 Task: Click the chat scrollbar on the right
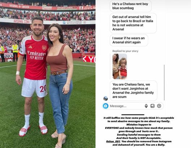[164, 83]
